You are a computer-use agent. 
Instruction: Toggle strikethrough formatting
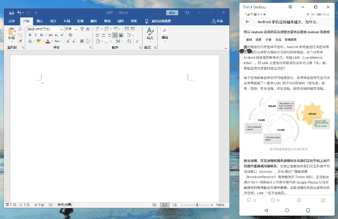pyautogui.click(x=51, y=35)
